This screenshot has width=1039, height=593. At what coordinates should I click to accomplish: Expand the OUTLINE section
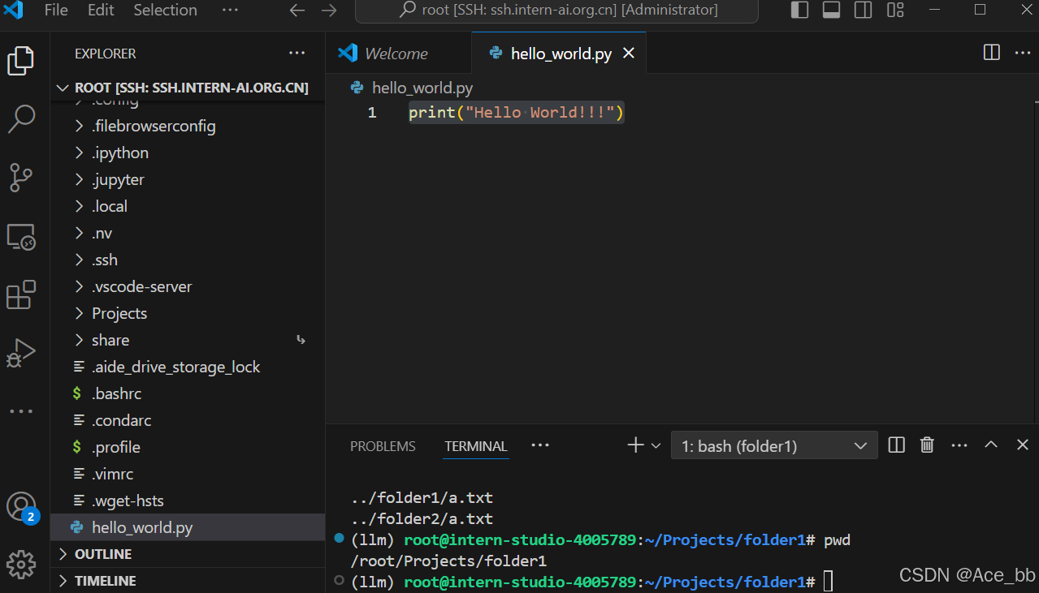point(188,554)
